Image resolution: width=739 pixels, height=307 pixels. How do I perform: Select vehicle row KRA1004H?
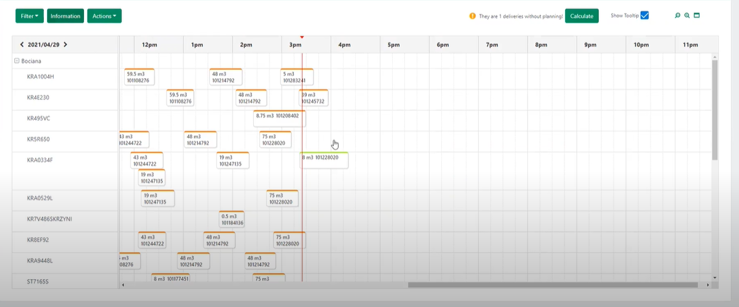(65, 77)
